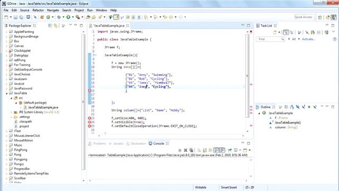The width and height of the screenshot is (339, 191).
Task: Open the Navigate menu
Action: [x=53, y=10]
